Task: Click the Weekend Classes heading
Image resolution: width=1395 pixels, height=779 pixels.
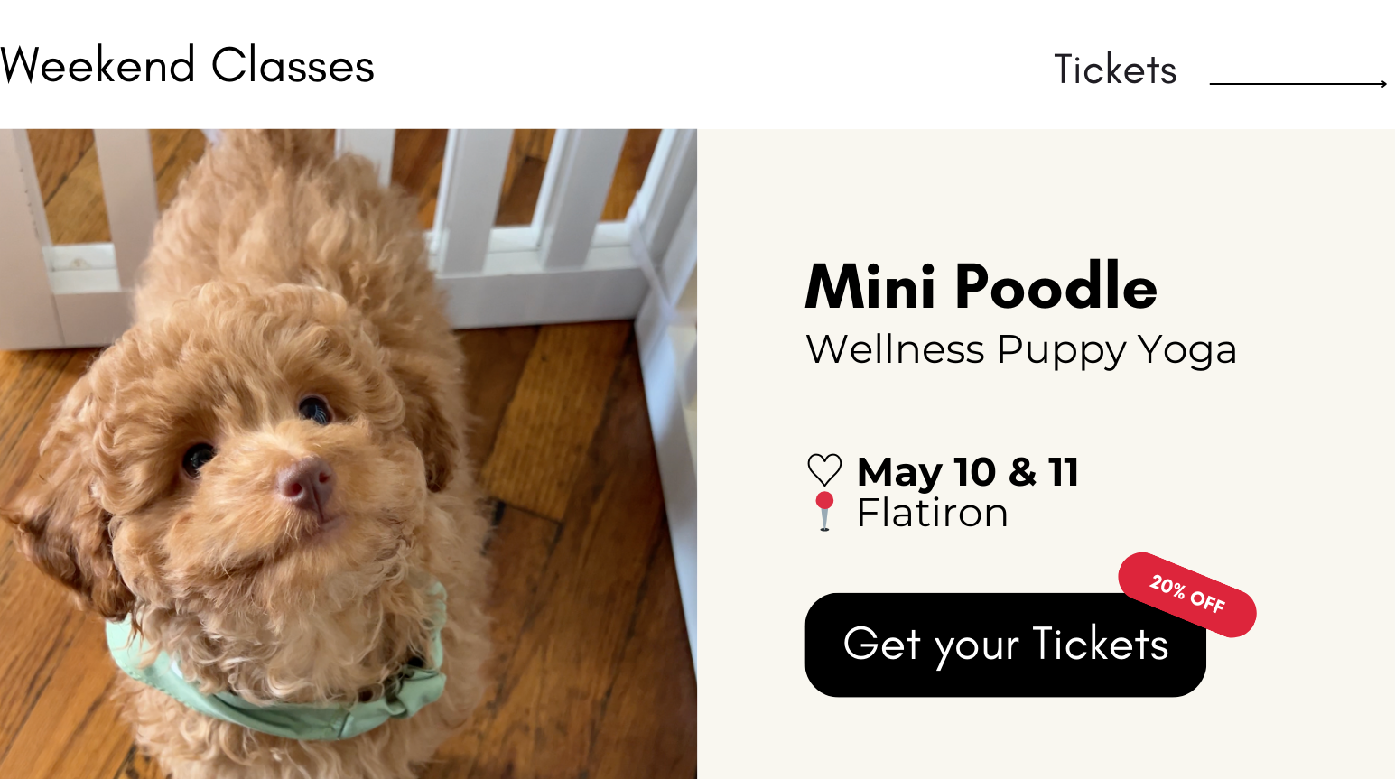Action: point(187,65)
